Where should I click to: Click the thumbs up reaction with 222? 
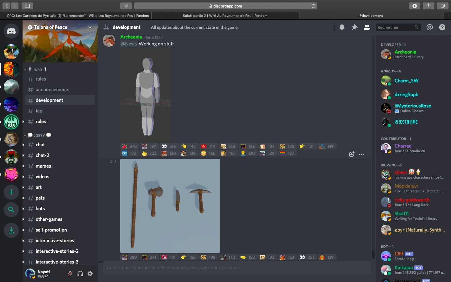[x=149, y=153]
